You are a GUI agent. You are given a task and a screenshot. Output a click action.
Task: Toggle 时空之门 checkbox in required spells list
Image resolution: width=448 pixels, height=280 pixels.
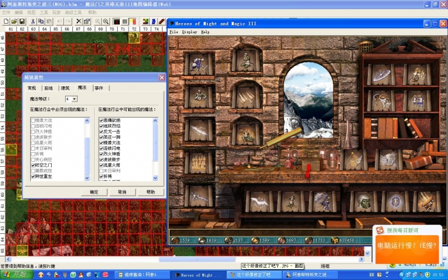tap(33, 166)
